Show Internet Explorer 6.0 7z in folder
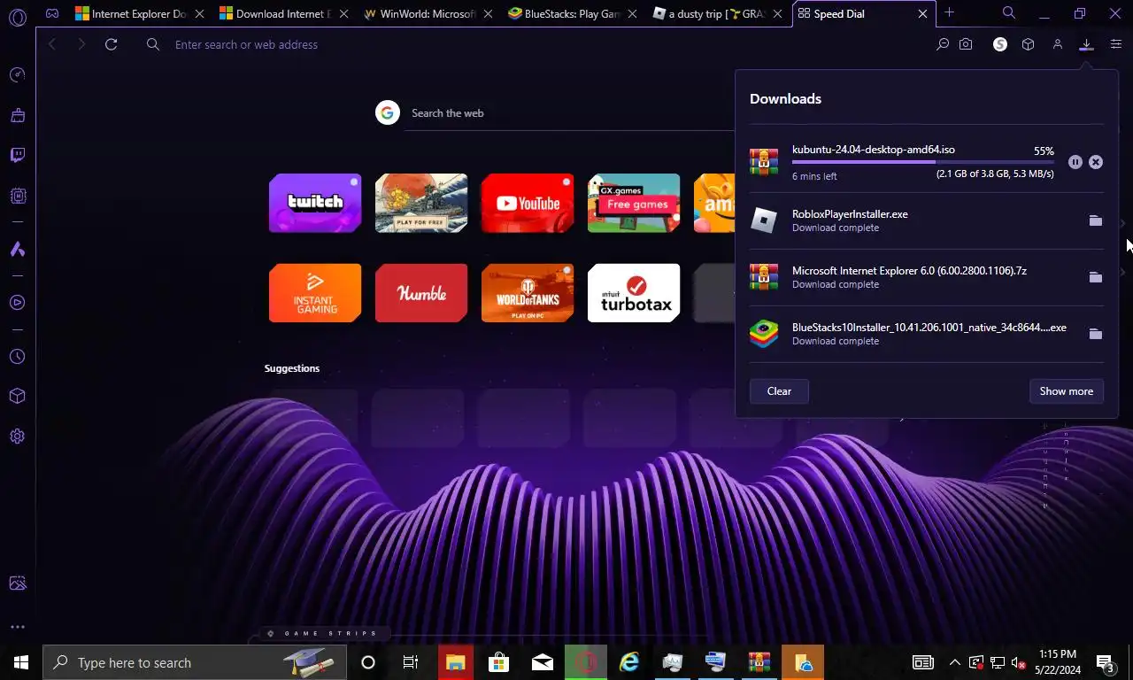Screen dimensions: 1133x680 click(x=1096, y=277)
